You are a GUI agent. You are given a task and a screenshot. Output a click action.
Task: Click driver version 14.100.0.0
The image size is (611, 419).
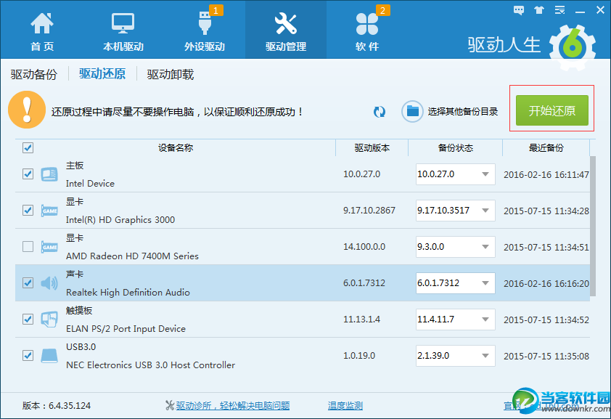pos(364,247)
